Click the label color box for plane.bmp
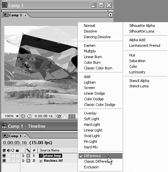 [x=28, y=156]
